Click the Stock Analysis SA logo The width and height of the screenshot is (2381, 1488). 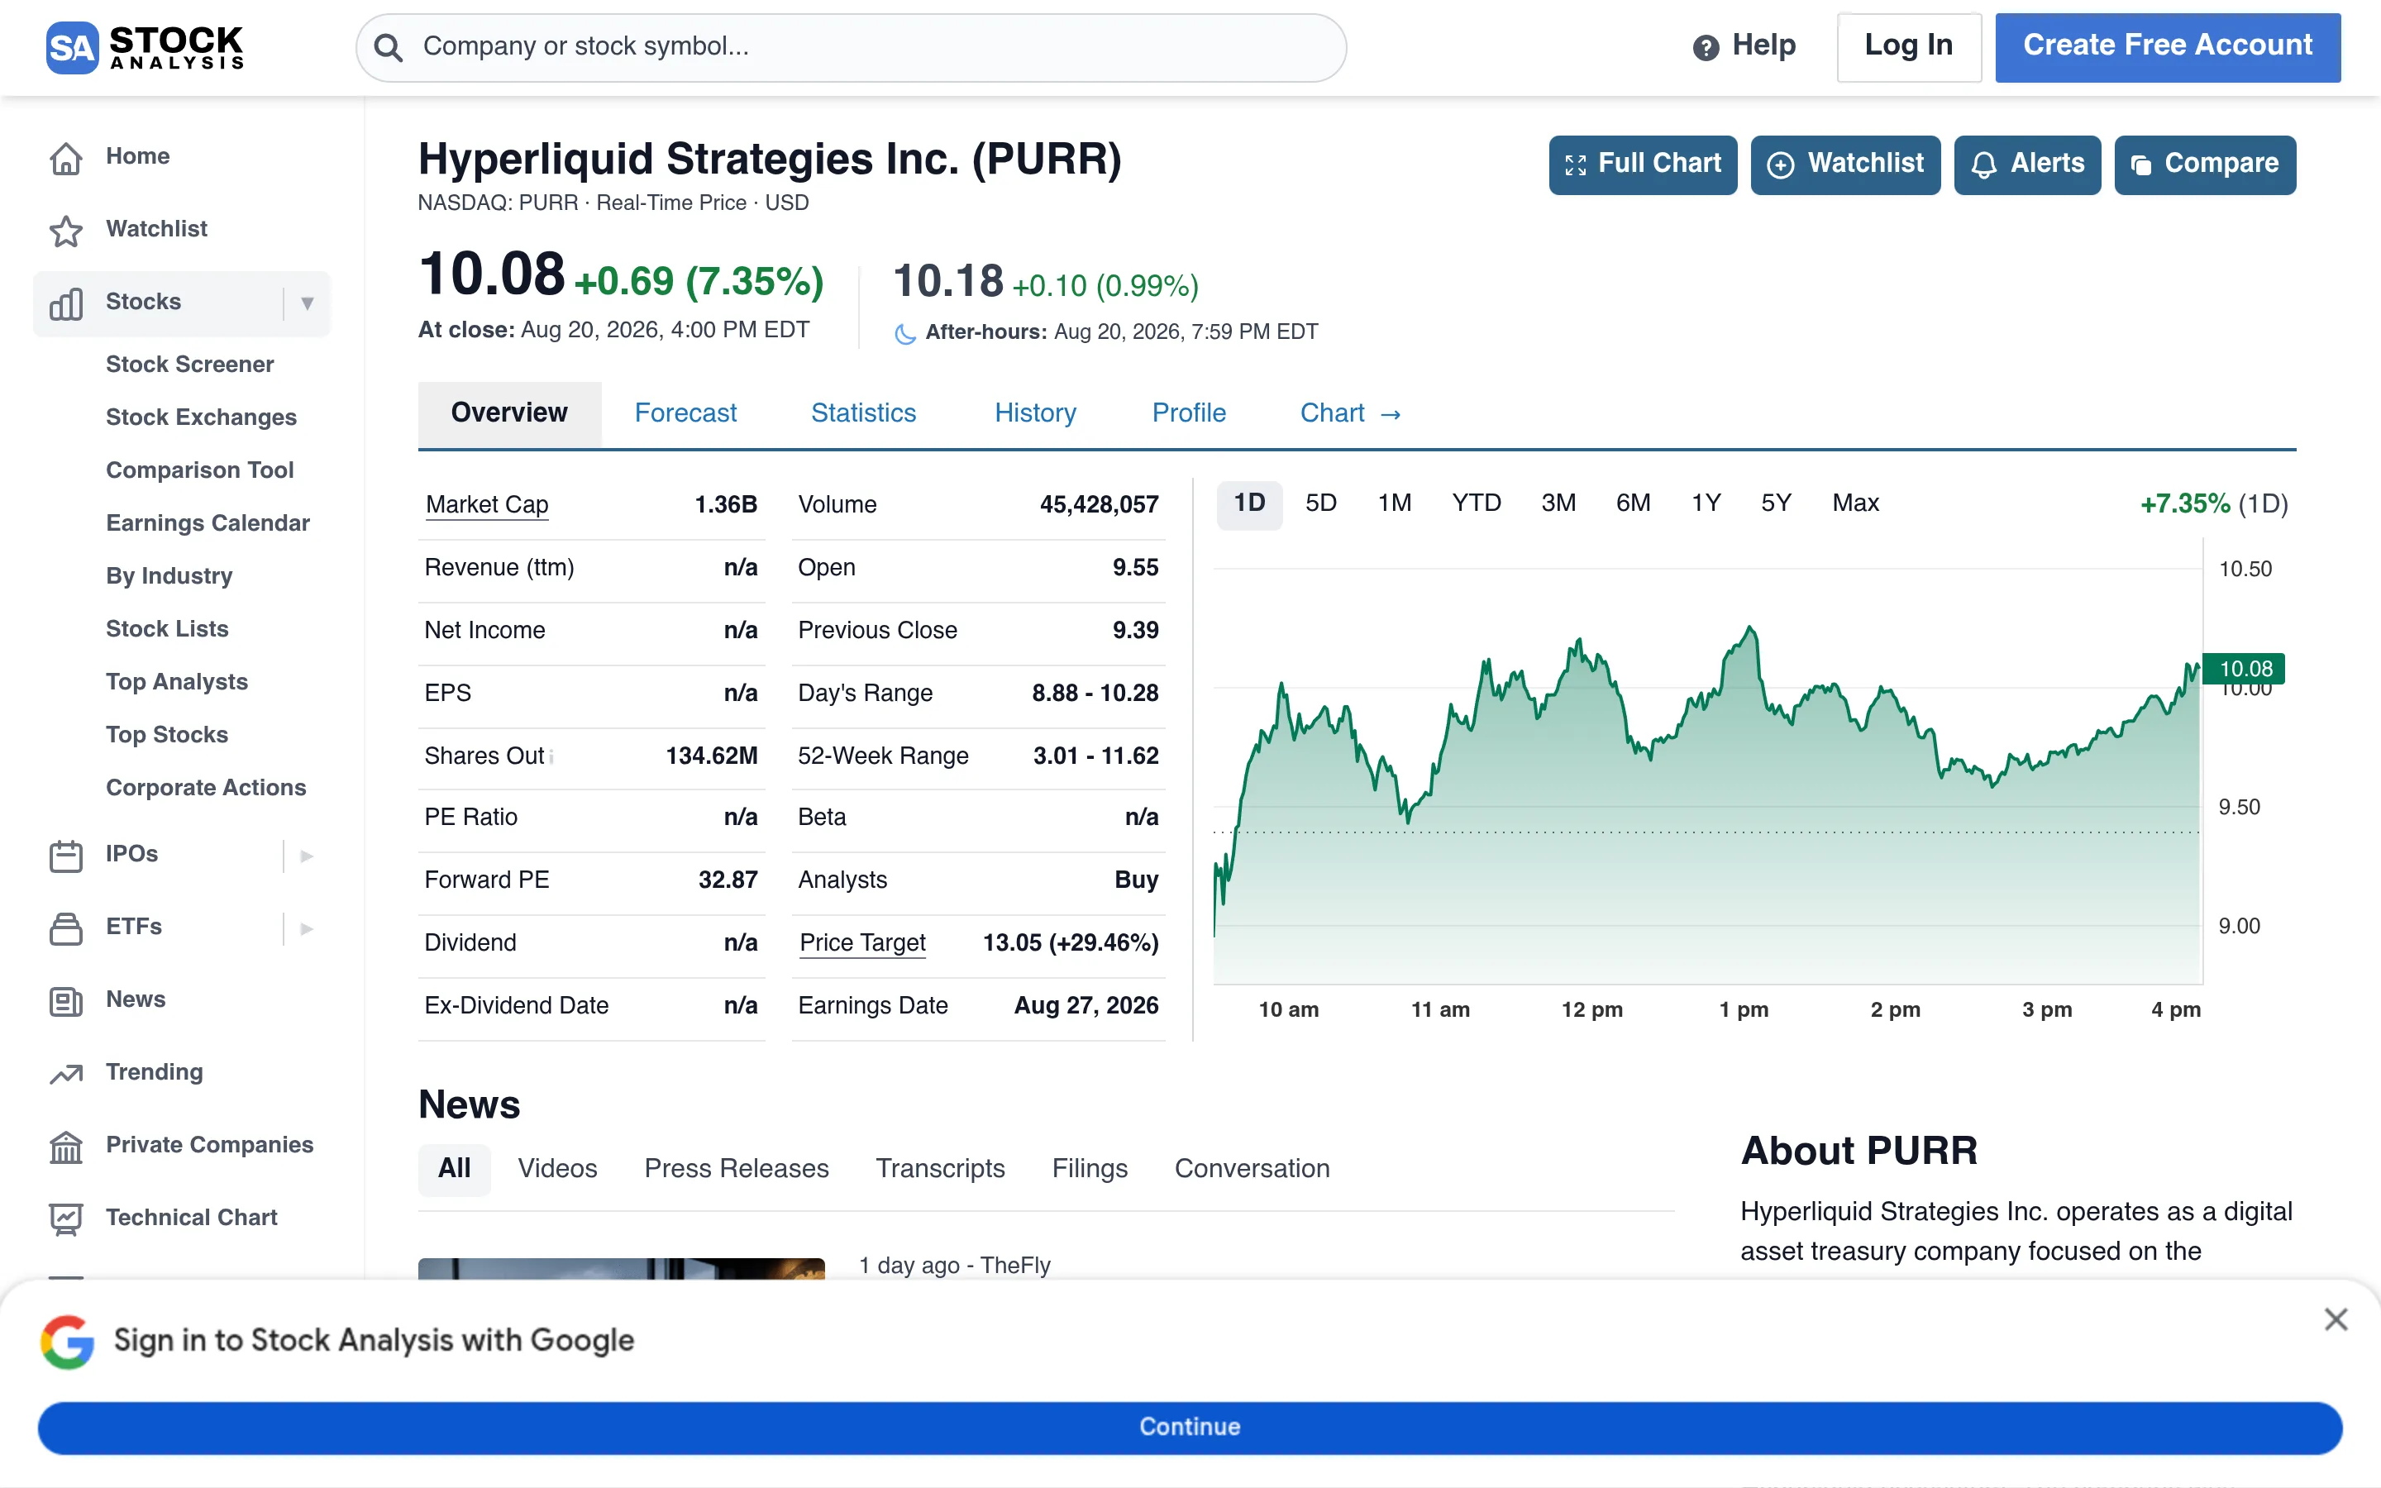pyautogui.click(x=145, y=47)
